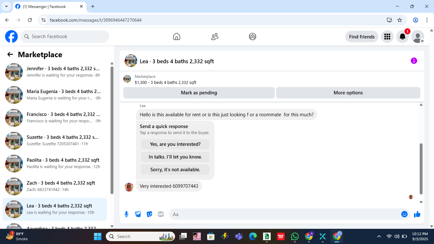The height and width of the screenshot is (244, 434).
Task: Choose a sticker icon in composer
Action: point(149,214)
